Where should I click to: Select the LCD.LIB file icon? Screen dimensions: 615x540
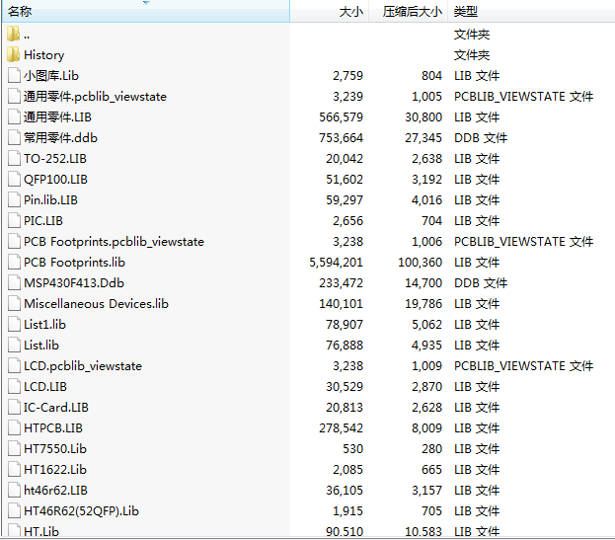point(14,387)
